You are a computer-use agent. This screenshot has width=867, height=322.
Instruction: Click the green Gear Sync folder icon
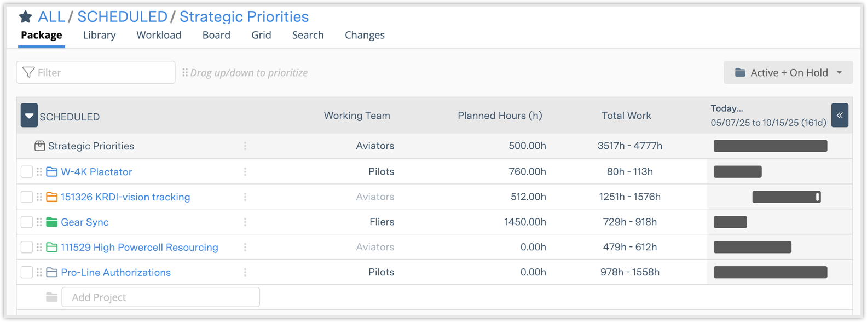click(52, 222)
